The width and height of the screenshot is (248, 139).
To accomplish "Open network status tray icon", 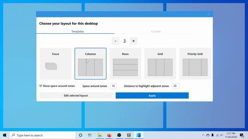I will point(217,135).
